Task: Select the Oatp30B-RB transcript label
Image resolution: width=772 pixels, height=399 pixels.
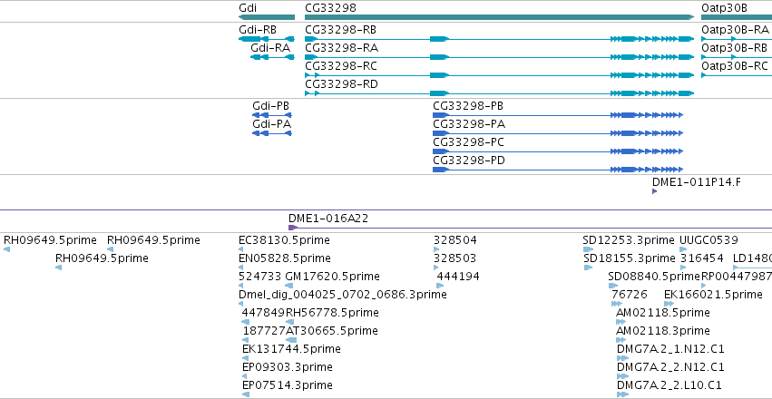Action: pyautogui.click(x=735, y=48)
